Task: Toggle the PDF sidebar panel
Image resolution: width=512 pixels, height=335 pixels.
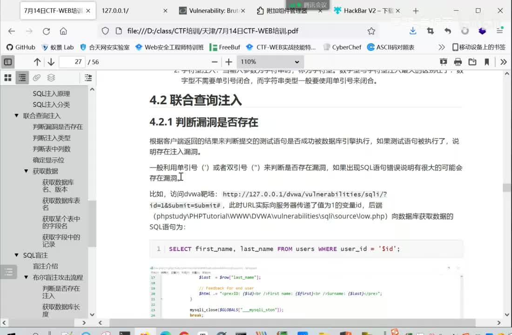Action: pyautogui.click(x=8, y=62)
